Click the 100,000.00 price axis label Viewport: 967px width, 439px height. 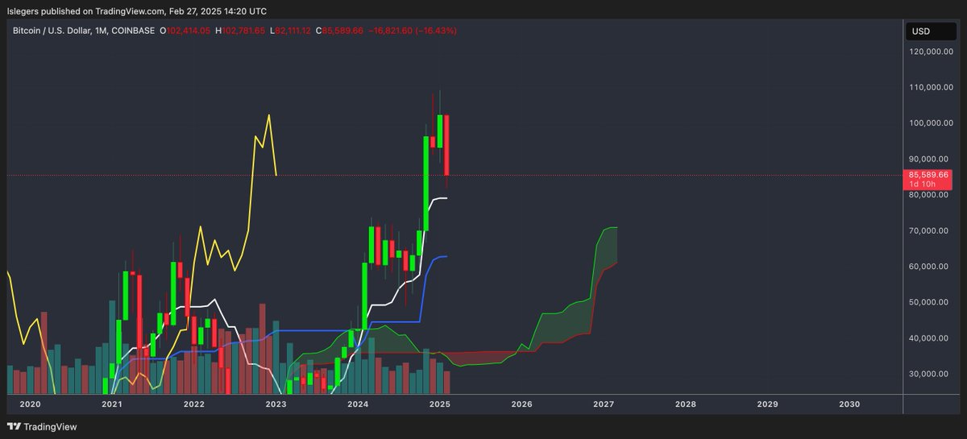coord(931,123)
